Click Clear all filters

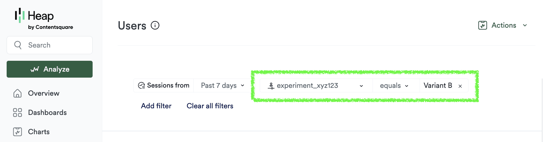[x=210, y=106]
